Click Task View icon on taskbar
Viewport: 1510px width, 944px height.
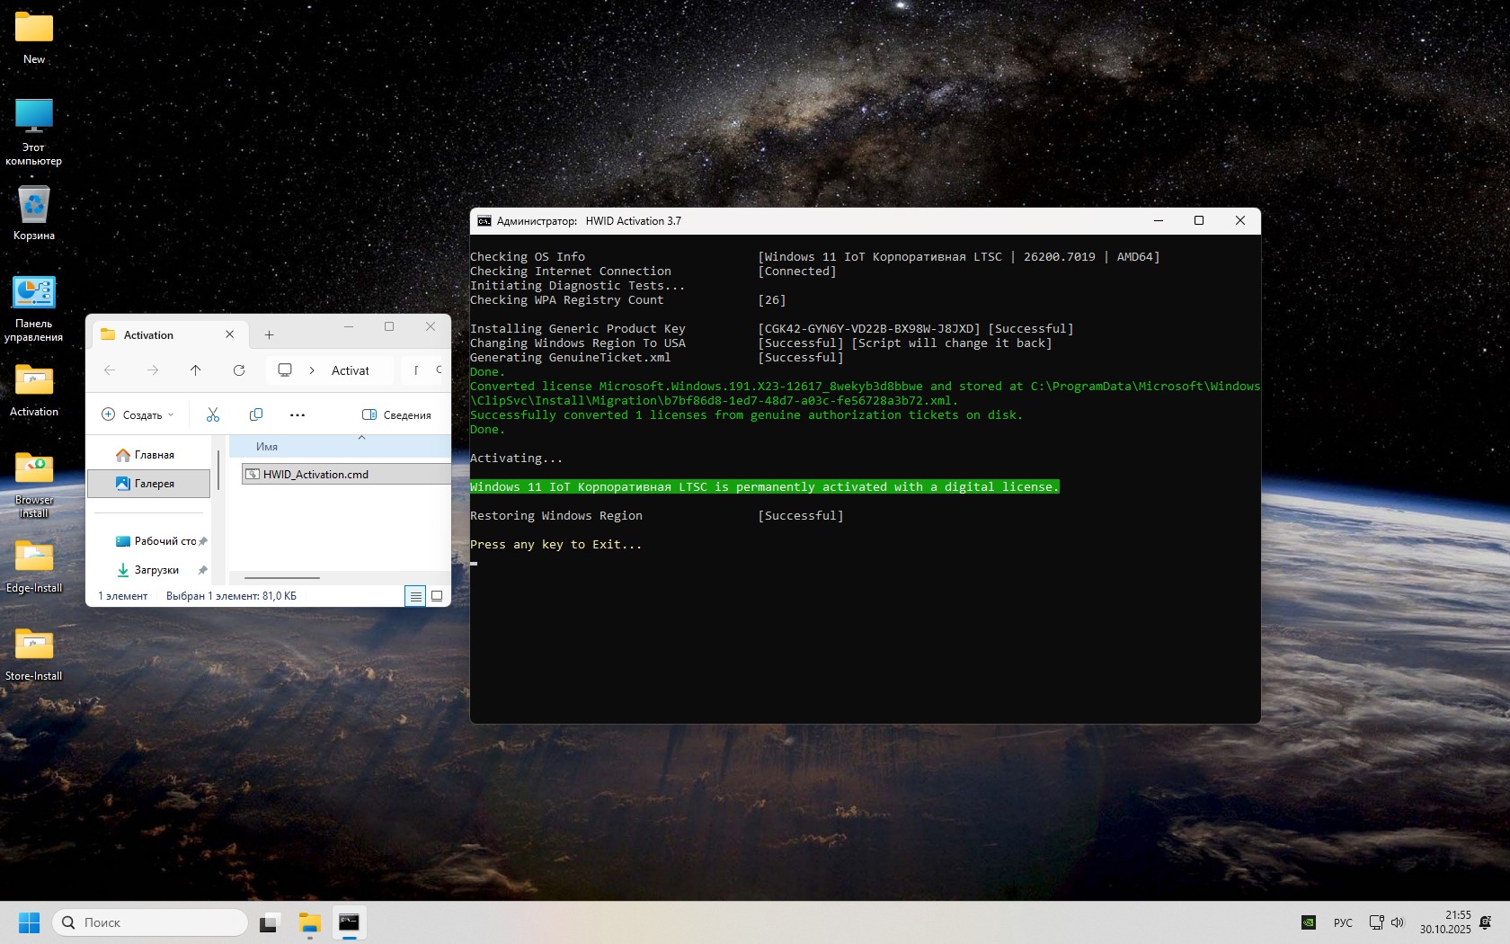(270, 922)
